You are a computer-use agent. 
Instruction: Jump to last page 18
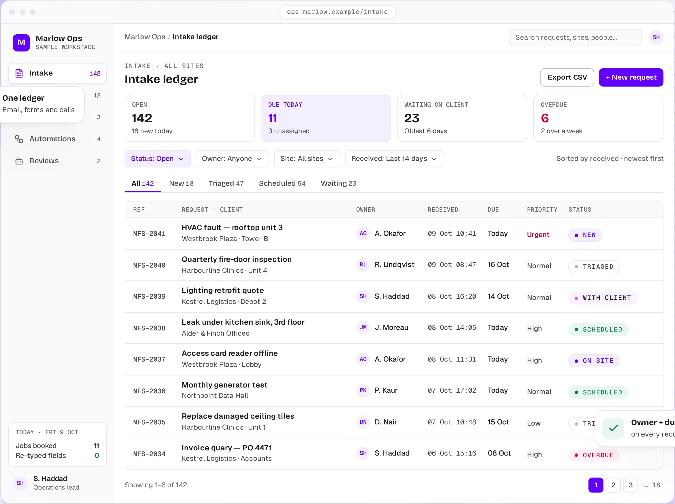pyautogui.click(x=656, y=485)
